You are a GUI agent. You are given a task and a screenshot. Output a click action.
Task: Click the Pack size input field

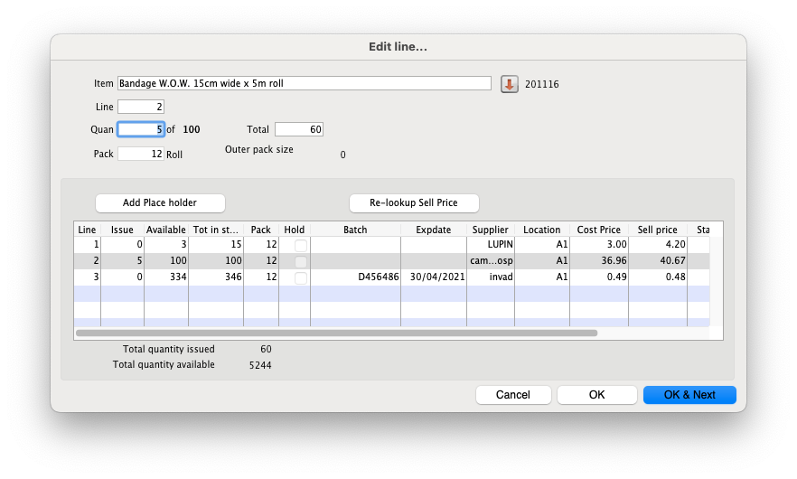click(141, 154)
